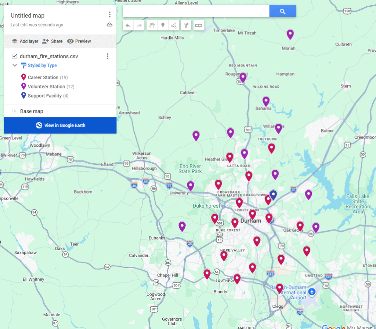
Task: Click the Share button
Action: (x=52, y=41)
